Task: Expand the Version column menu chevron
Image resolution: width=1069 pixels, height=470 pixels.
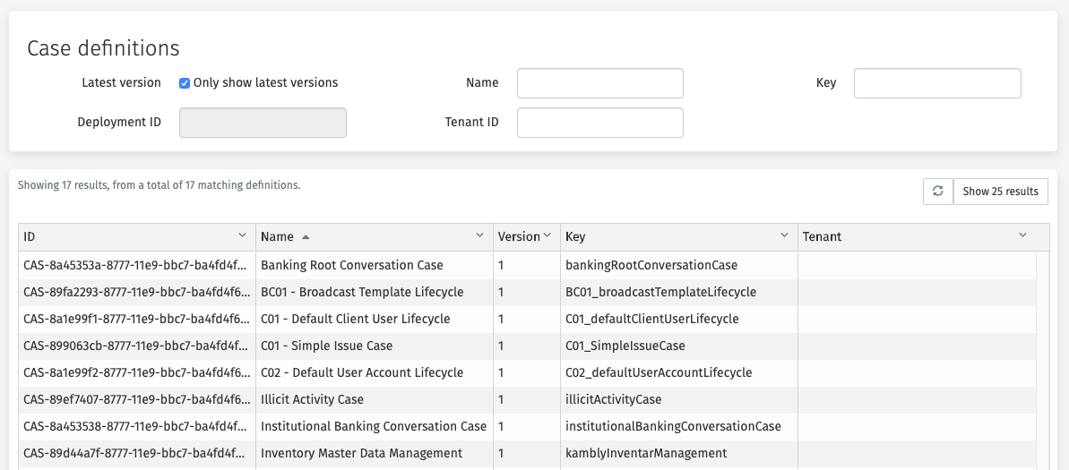Action: coord(547,235)
